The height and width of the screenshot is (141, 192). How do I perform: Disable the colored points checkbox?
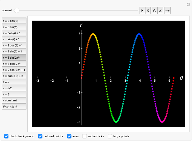tap(40, 136)
